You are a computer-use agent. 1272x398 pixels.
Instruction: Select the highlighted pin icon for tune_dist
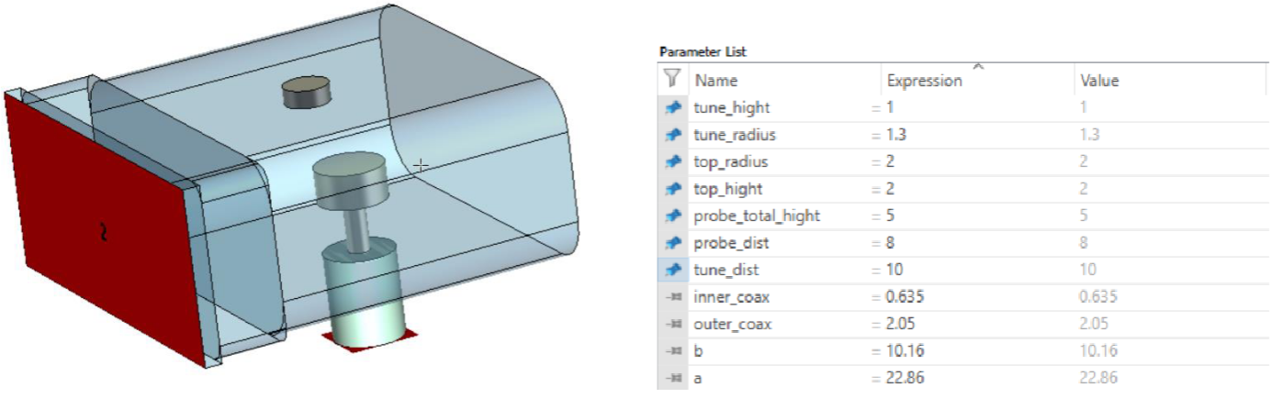(x=673, y=271)
